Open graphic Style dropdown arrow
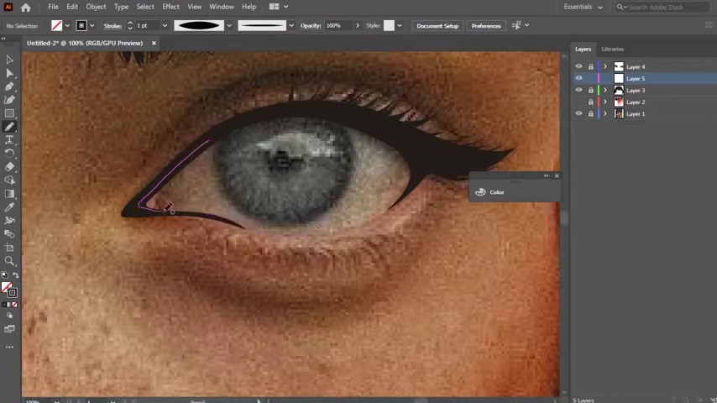Image resolution: width=717 pixels, height=403 pixels. tap(400, 26)
